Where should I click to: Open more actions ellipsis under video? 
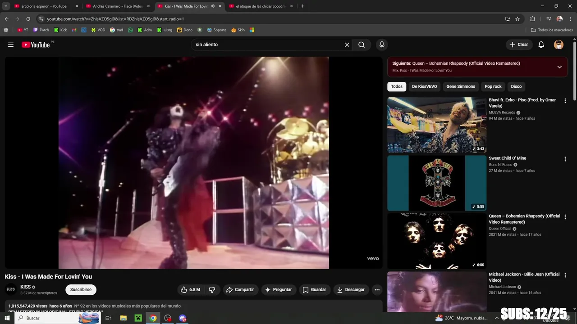tap(377, 290)
